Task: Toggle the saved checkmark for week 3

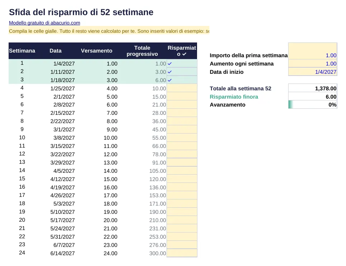Action: [x=182, y=80]
